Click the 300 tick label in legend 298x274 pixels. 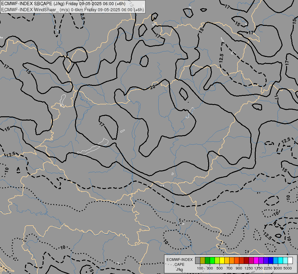tap(210, 268)
